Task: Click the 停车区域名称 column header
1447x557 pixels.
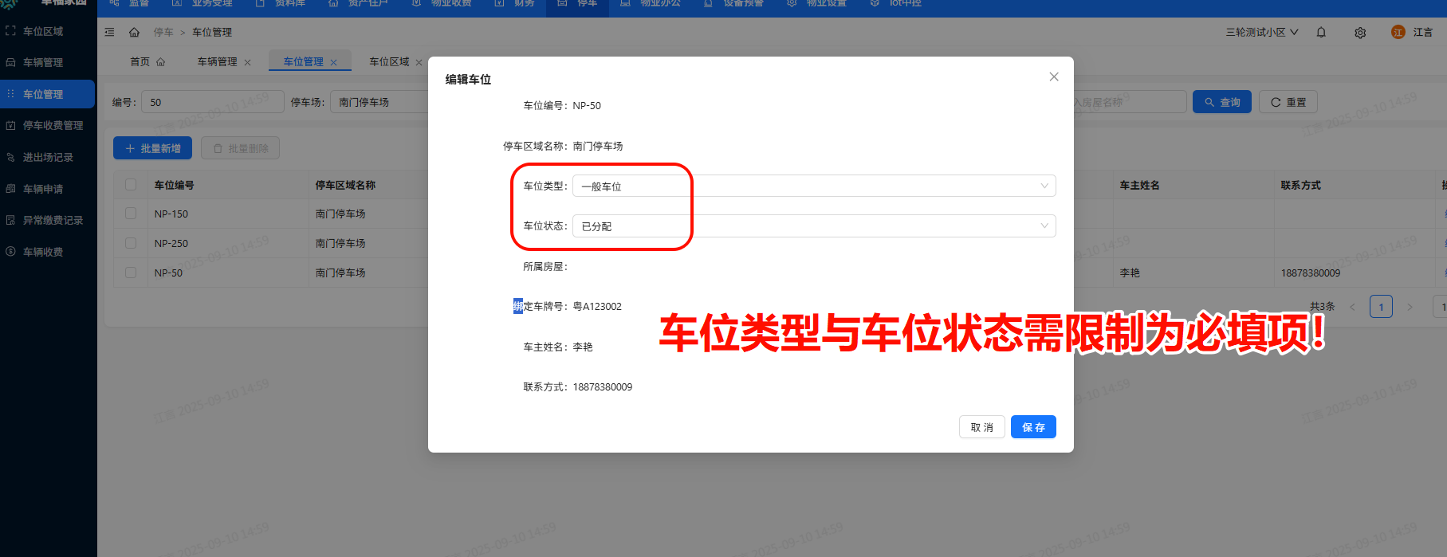Action: tap(345, 185)
